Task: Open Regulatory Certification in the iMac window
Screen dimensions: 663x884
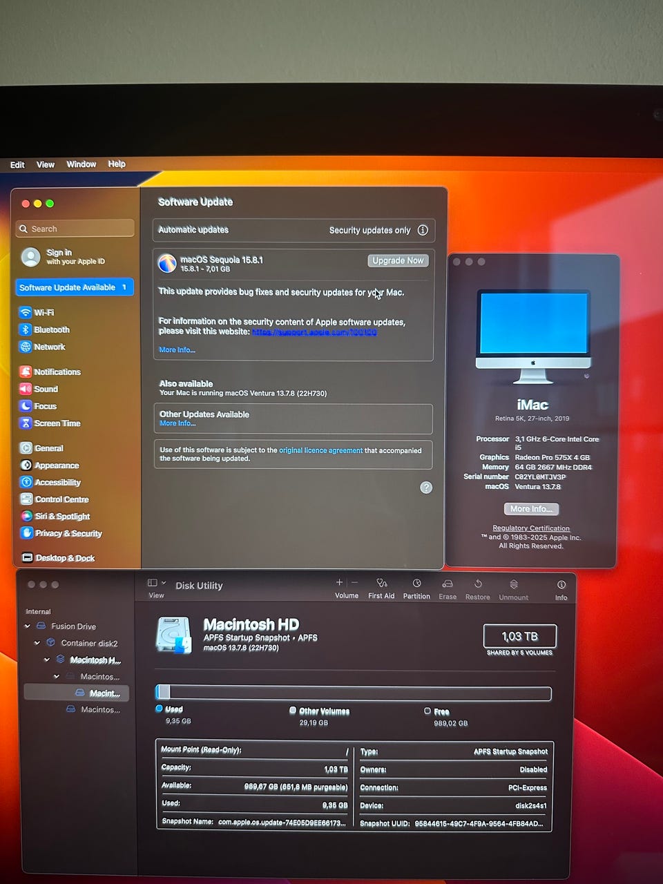Action: point(531,528)
